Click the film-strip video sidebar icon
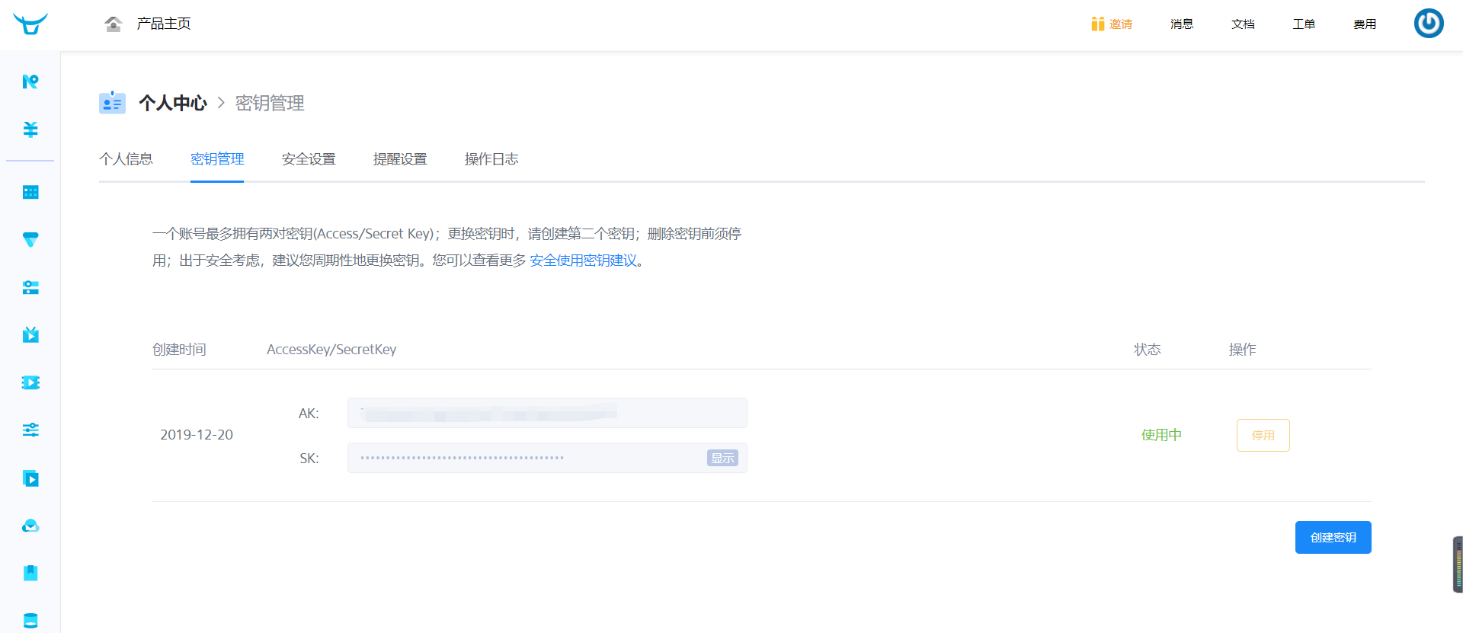1463x633 pixels. 30,382
